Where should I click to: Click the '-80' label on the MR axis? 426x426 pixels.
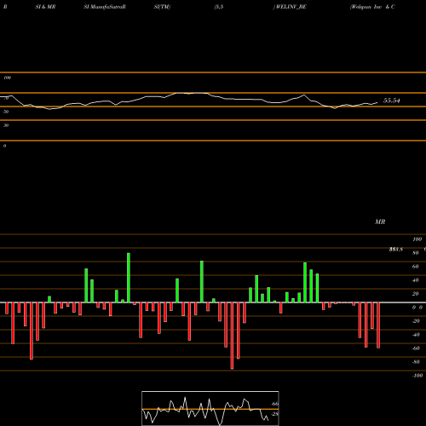point(416,362)
